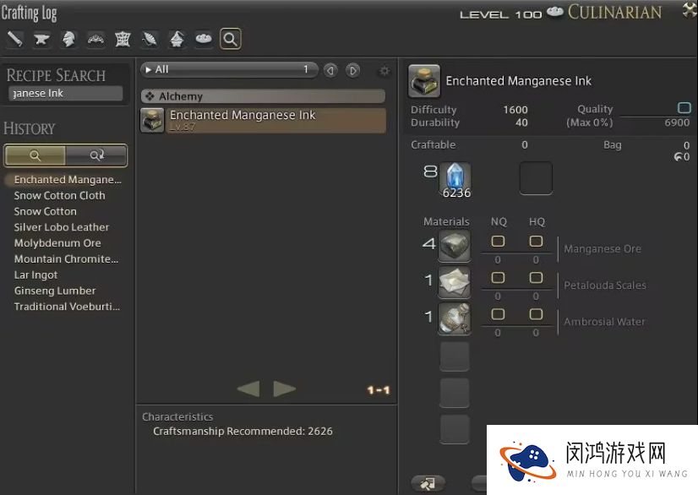Click the Manganese Ore material name
The width and height of the screenshot is (698, 495).
[603, 249]
